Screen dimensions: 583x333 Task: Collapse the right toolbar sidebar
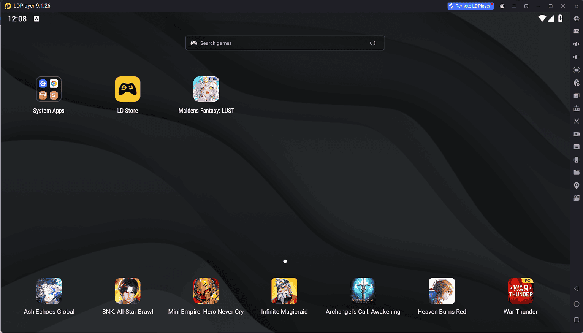pos(576,6)
